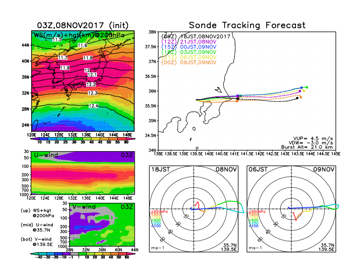
Task: Click the '06JST' label on the right hodograph
Action: (258, 169)
